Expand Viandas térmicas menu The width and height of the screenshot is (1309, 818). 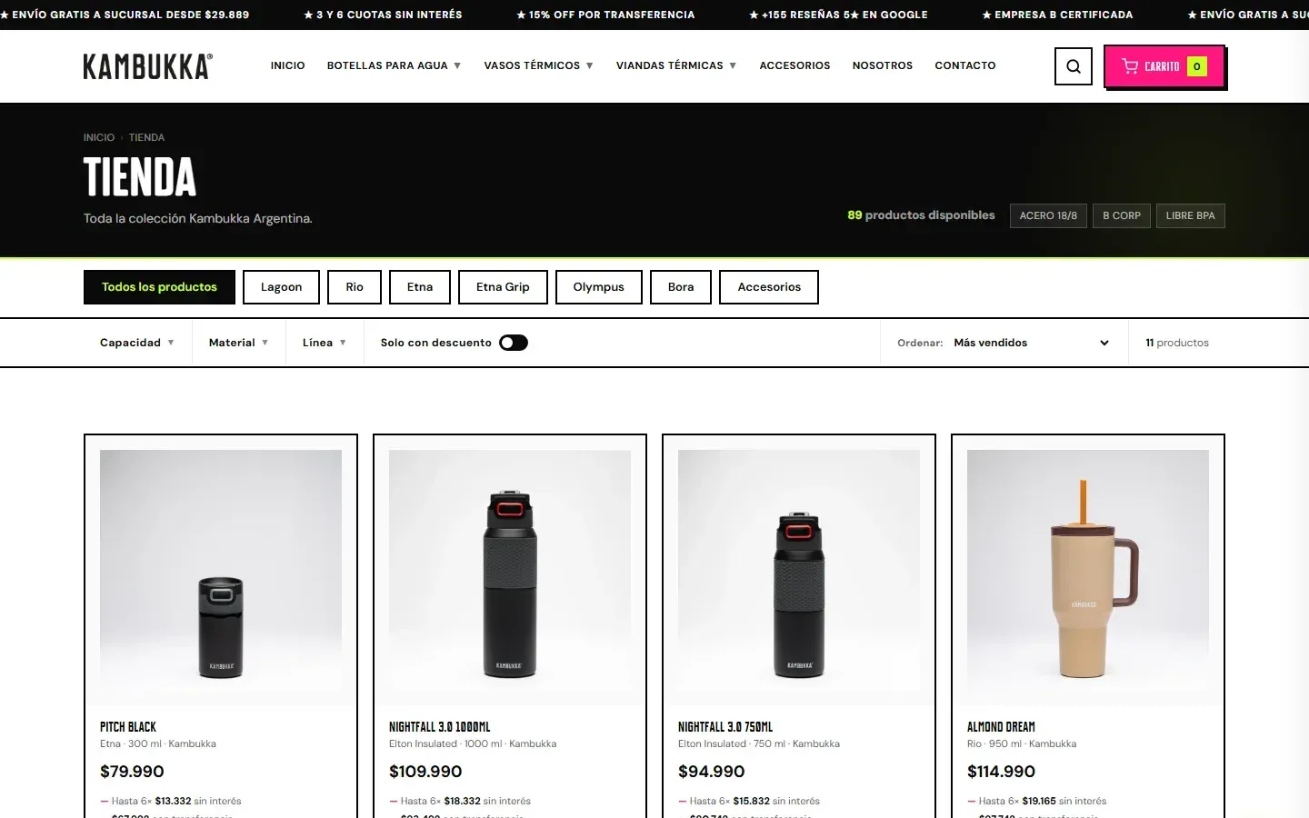[676, 65]
